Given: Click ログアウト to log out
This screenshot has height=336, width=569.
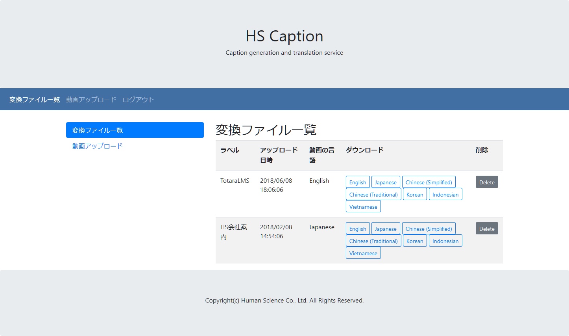Looking at the screenshot, I should 138,100.
